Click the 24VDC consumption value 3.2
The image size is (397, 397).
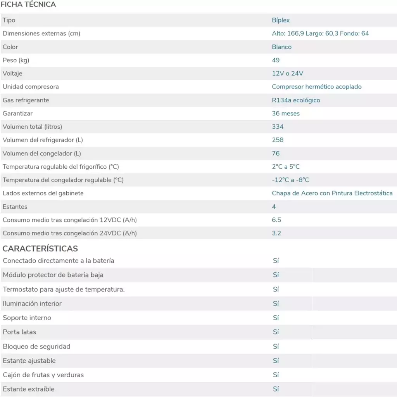[276, 233]
